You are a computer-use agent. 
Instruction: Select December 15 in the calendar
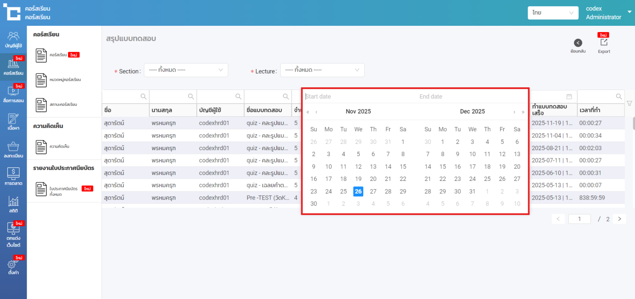443,166
